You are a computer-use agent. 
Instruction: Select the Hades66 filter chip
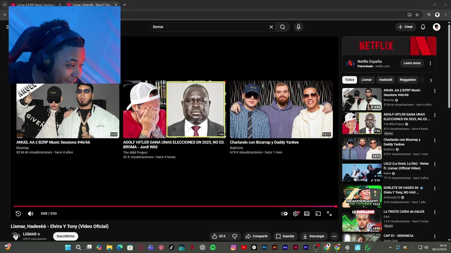(x=386, y=80)
